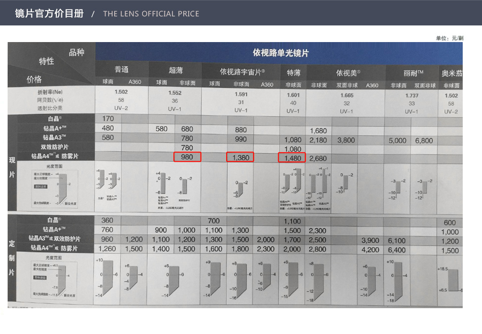Image resolution: width=482 pixels, height=334 pixels.
Task: Click the 1,800 price cell
Action: (240, 249)
